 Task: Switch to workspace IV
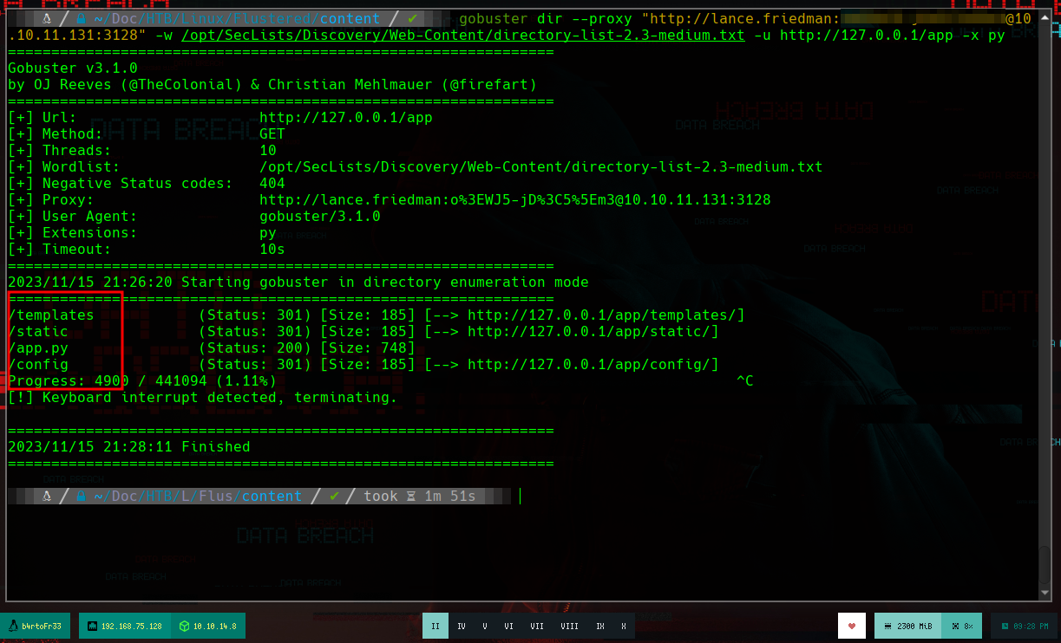[x=461, y=626]
